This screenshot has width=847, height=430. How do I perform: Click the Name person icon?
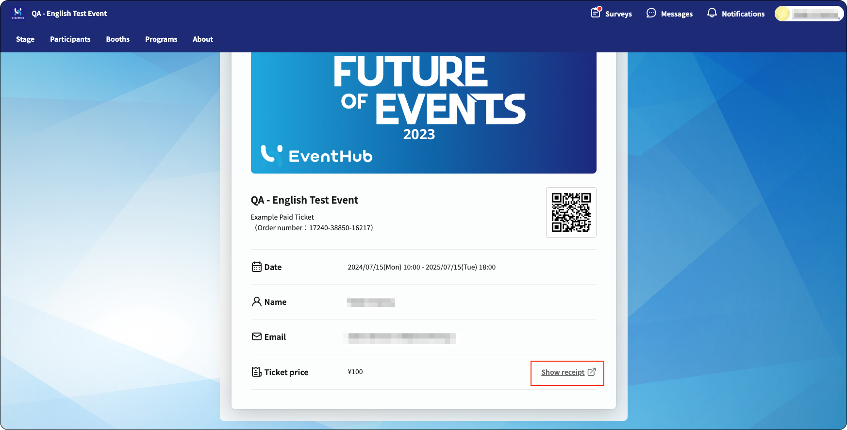coord(257,302)
